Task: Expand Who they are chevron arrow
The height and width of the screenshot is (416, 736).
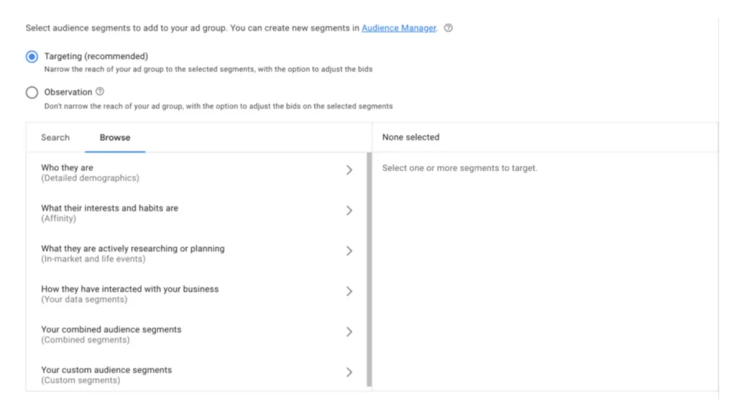Action: (x=349, y=170)
